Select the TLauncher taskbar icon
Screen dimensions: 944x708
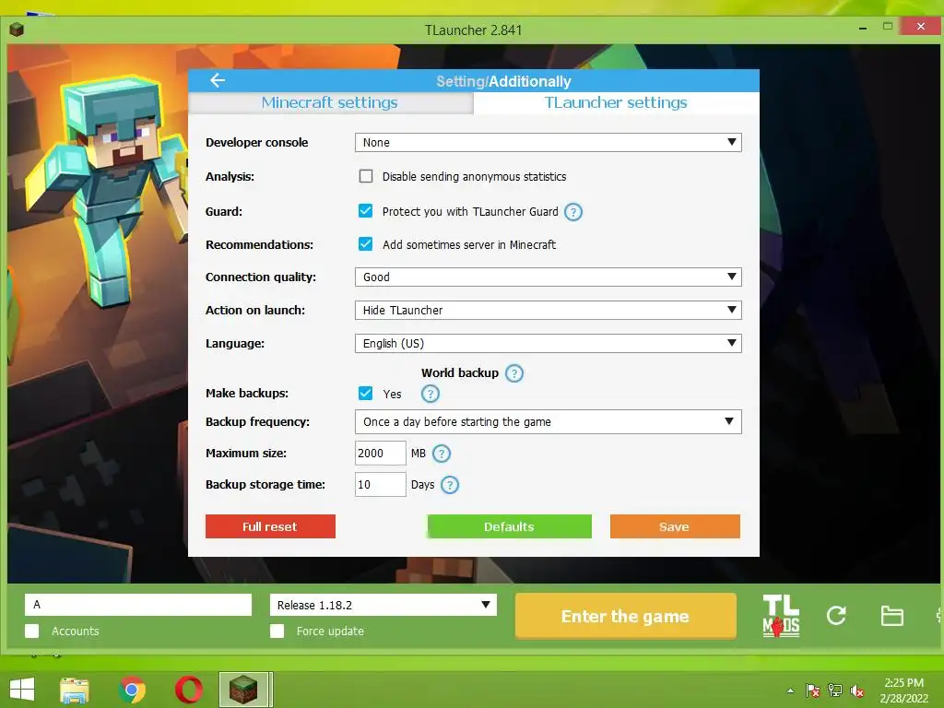point(243,690)
